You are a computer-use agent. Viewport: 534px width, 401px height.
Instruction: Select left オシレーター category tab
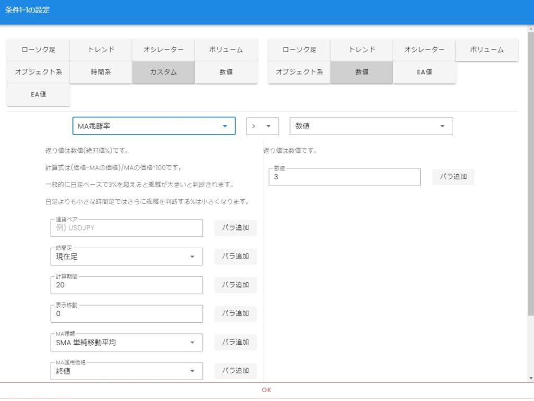(163, 50)
